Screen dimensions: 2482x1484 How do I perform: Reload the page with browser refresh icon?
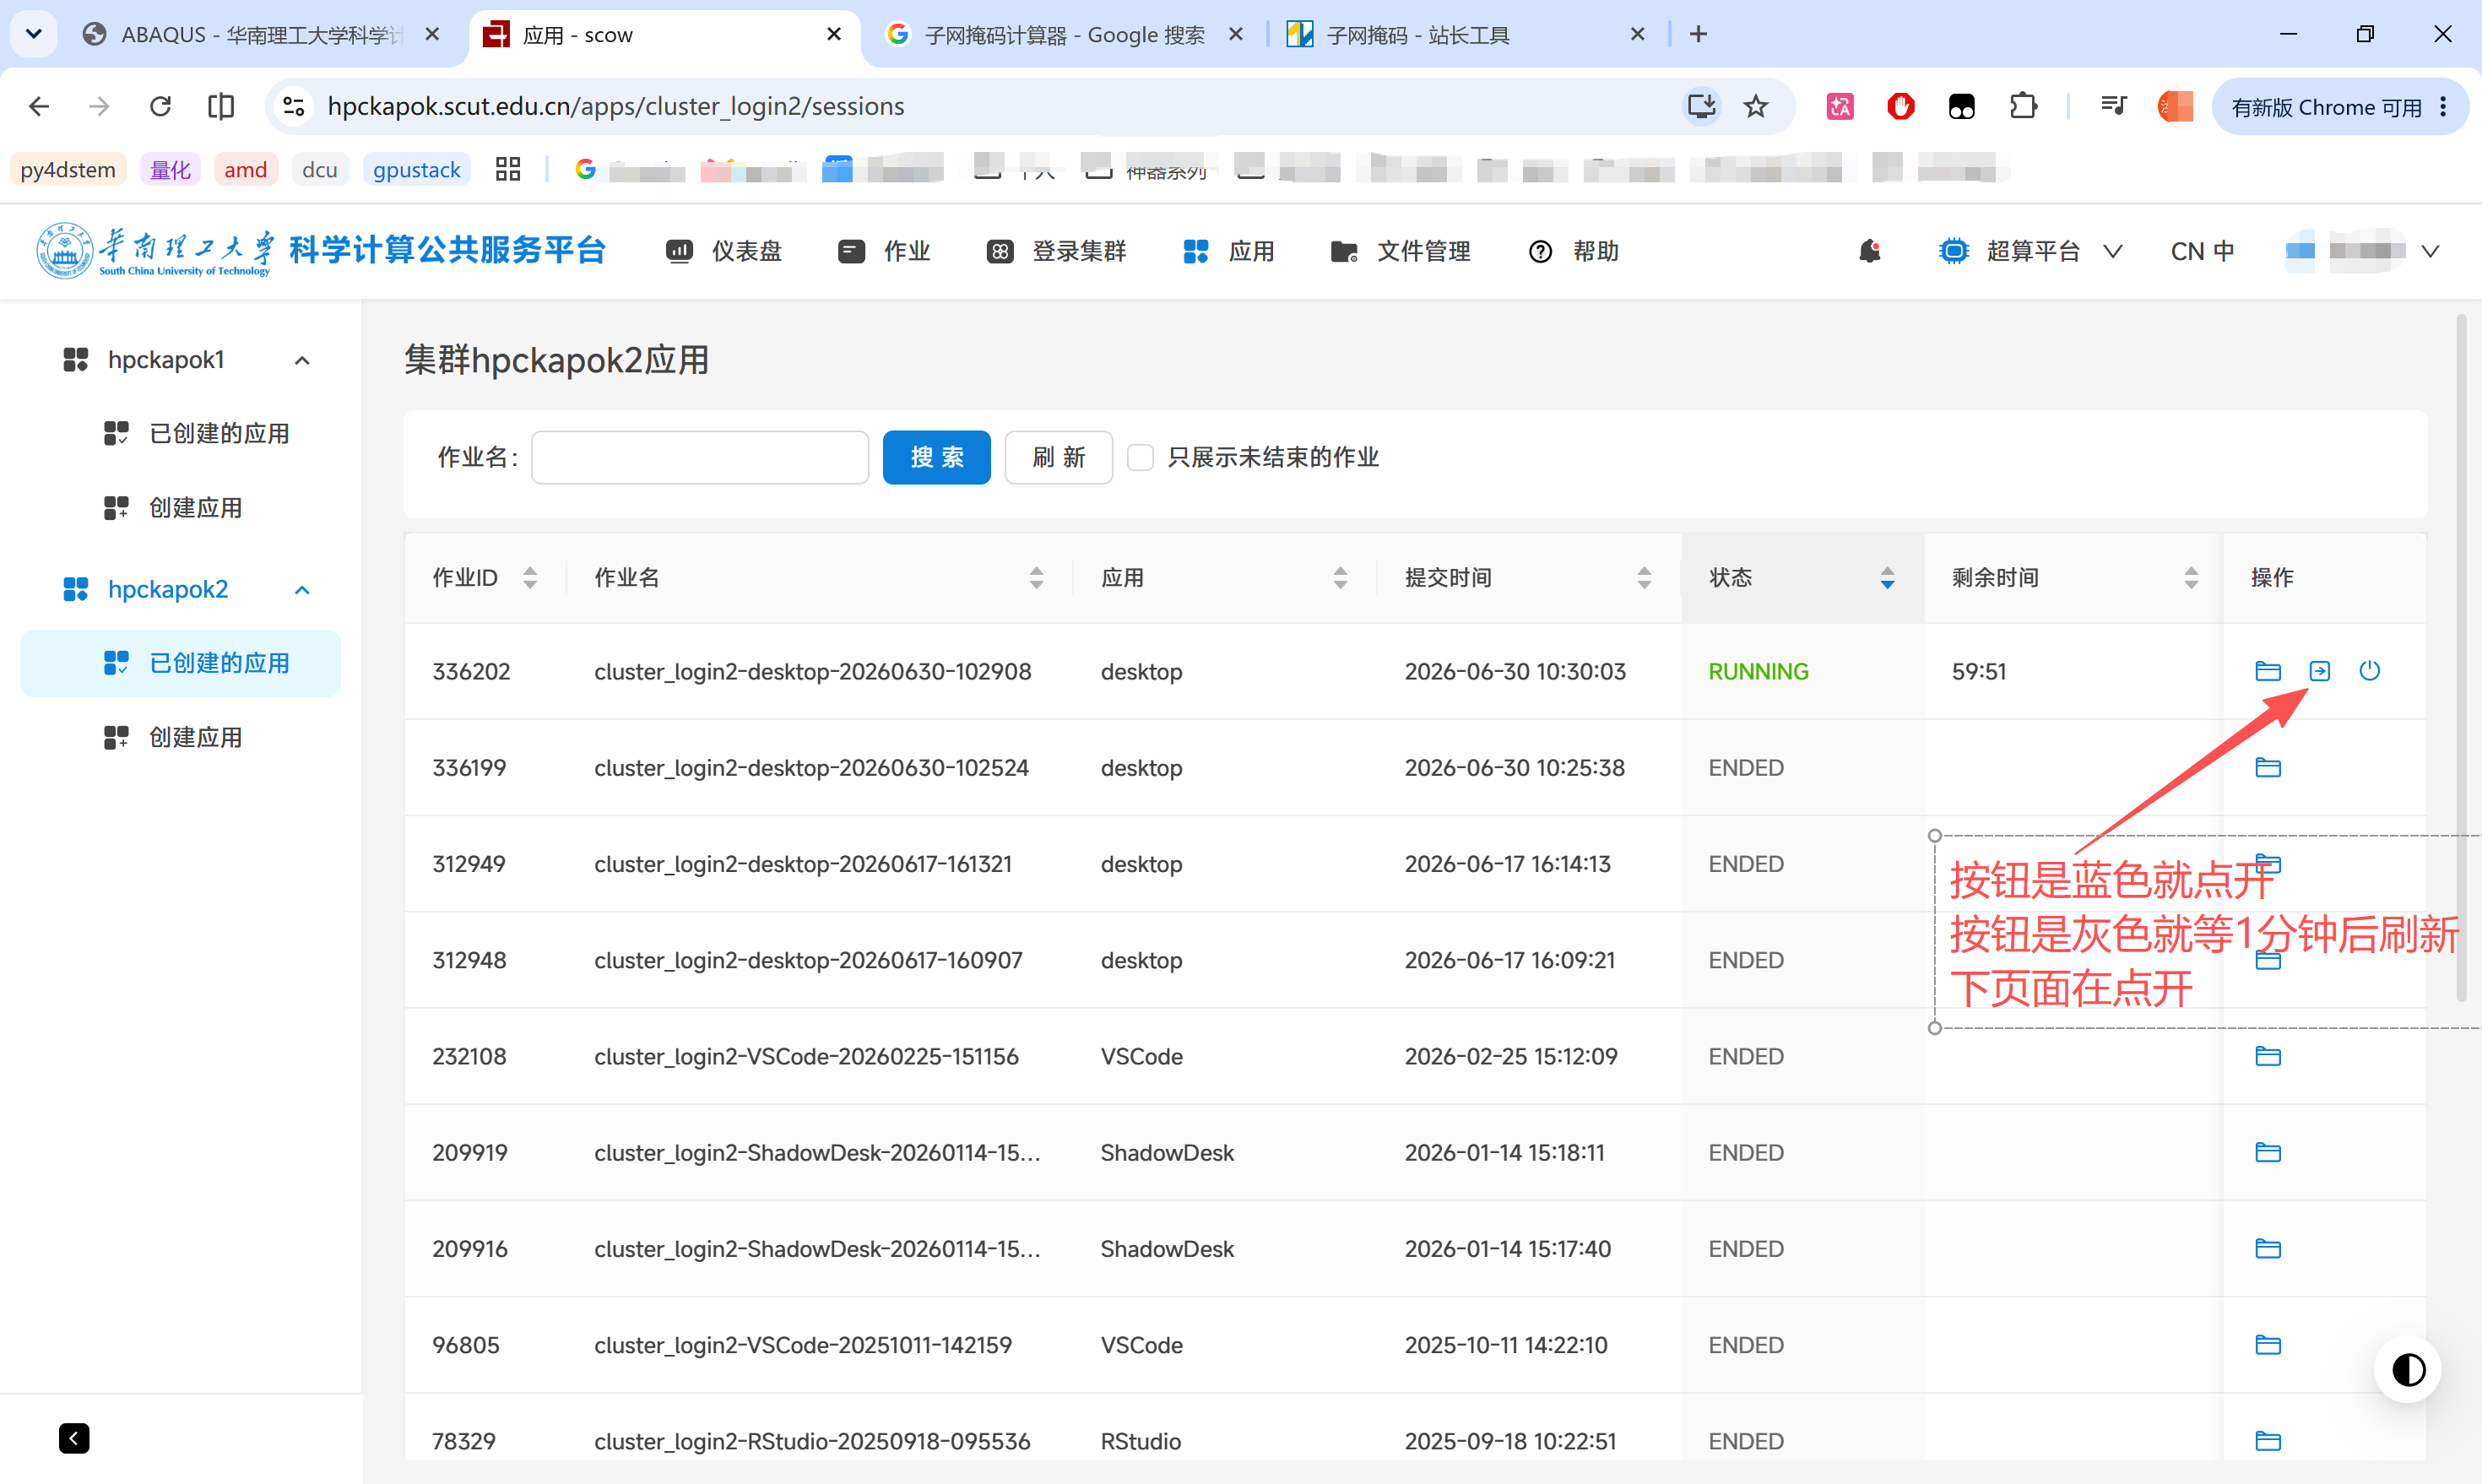(160, 106)
